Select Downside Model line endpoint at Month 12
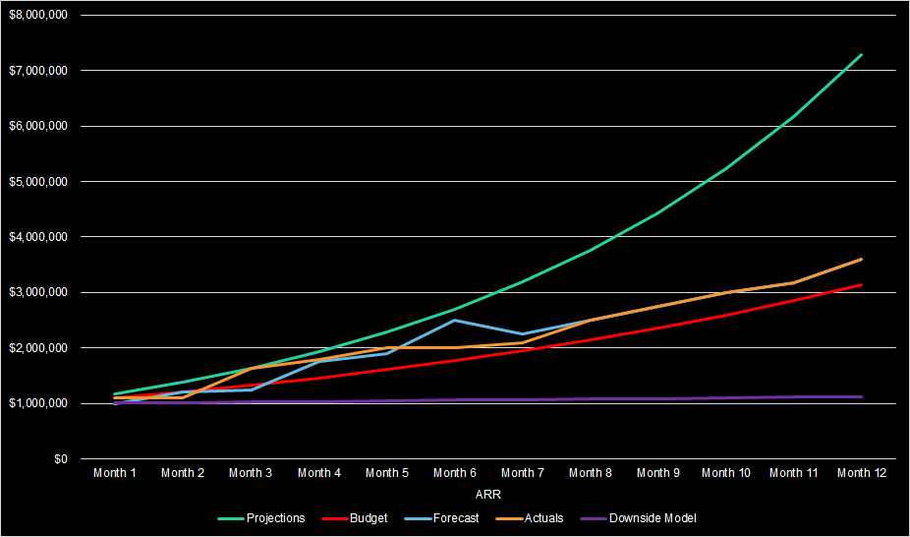Image resolution: width=910 pixels, height=537 pixels. [861, 397]
